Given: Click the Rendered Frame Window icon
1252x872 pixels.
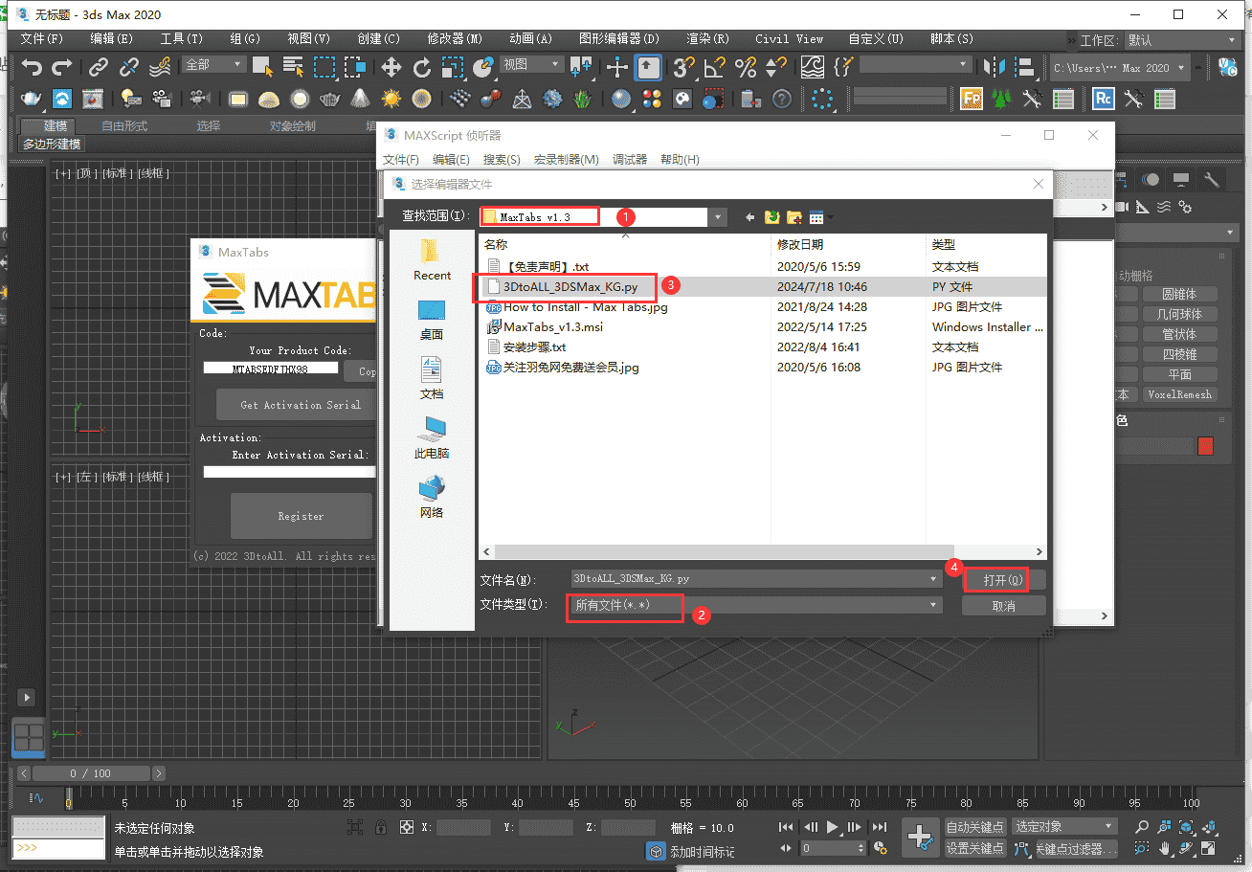Looking at the screenshot, I should click(92, 99).
